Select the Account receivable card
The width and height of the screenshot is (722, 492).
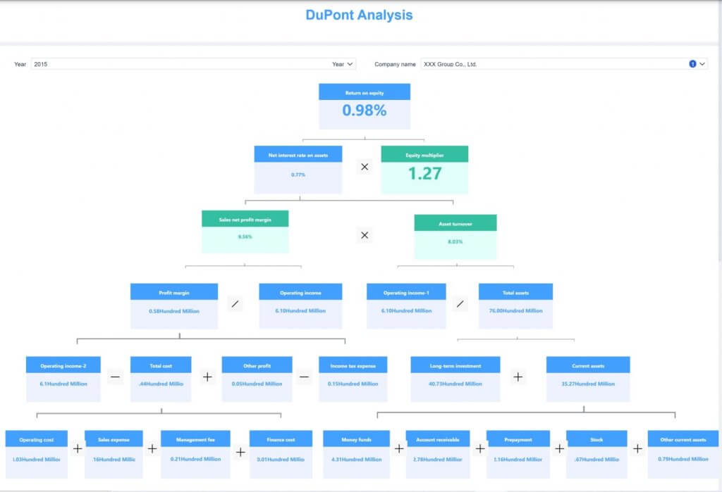tap(437, 454)
